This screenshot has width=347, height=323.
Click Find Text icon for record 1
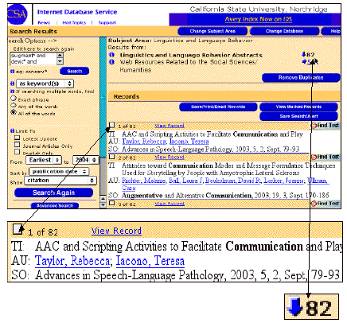[x=326, y=125]
